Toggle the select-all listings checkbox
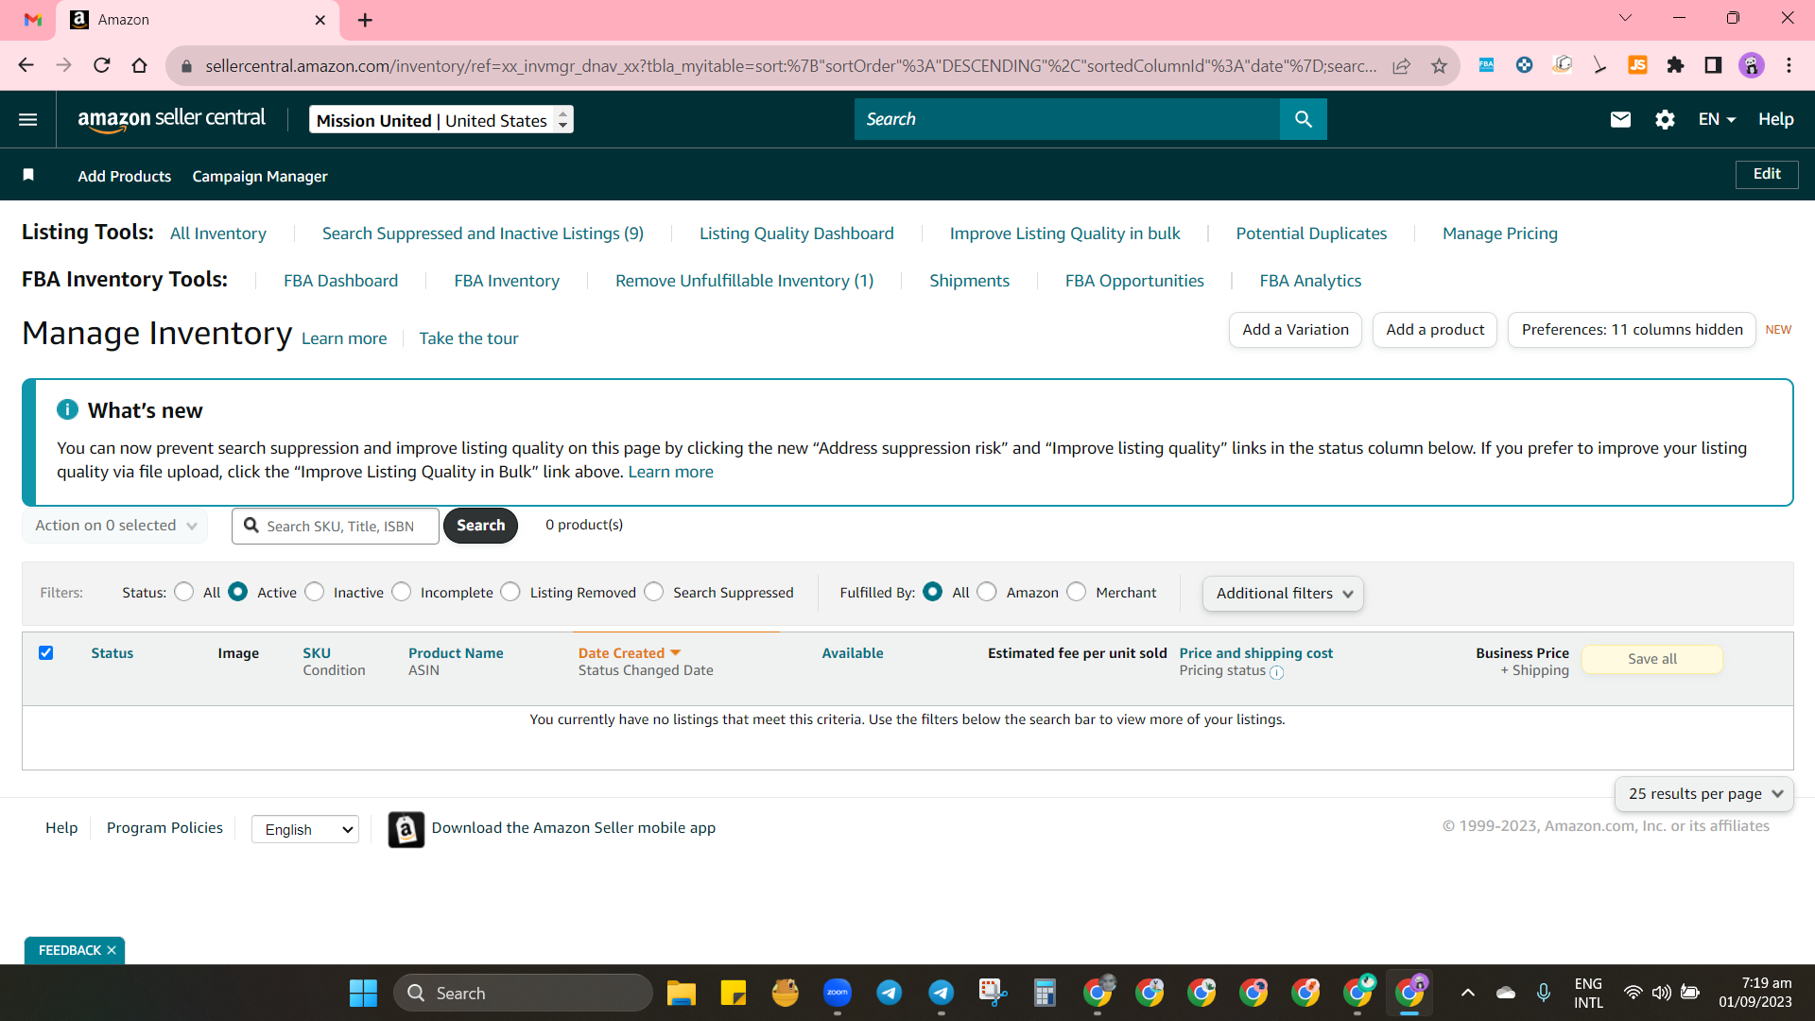Viewport: 1815px width, 1021px height. pos(45,652)
